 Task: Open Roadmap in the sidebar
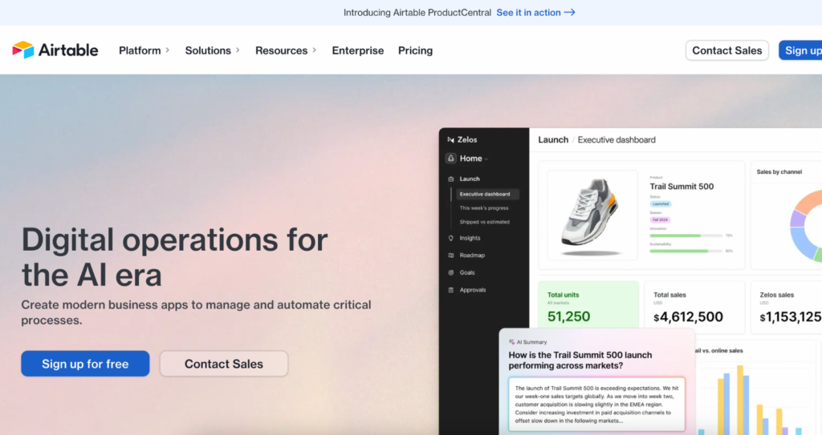click(x=472, y=256)
